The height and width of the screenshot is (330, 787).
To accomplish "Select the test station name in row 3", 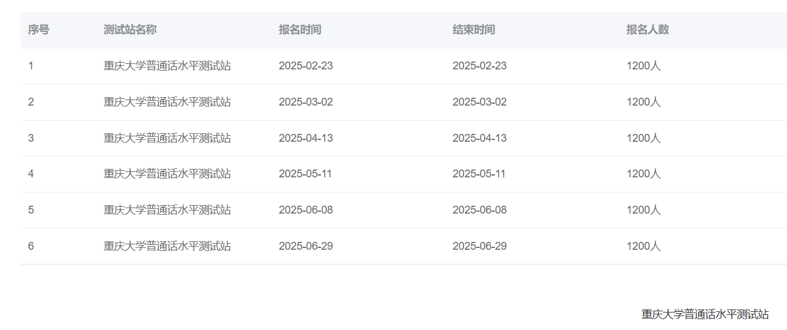I will 167,138.
